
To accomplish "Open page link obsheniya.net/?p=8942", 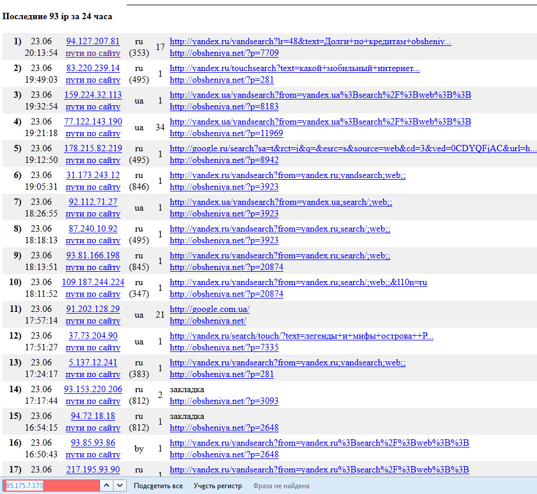I will click(x=224, y=160).
